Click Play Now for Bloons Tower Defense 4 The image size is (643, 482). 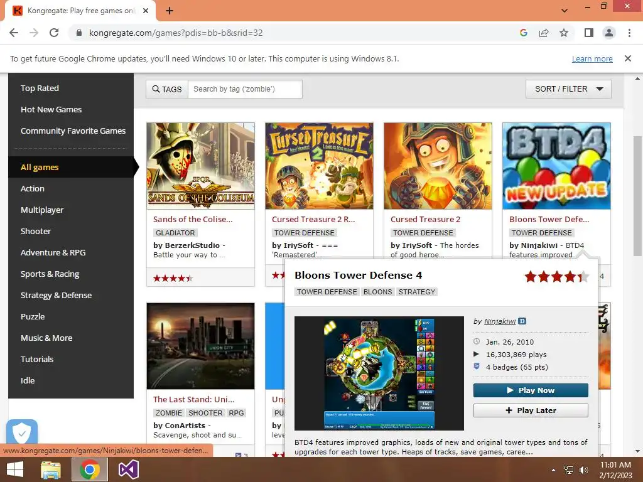pyautogui.click(x=531, y=390)
